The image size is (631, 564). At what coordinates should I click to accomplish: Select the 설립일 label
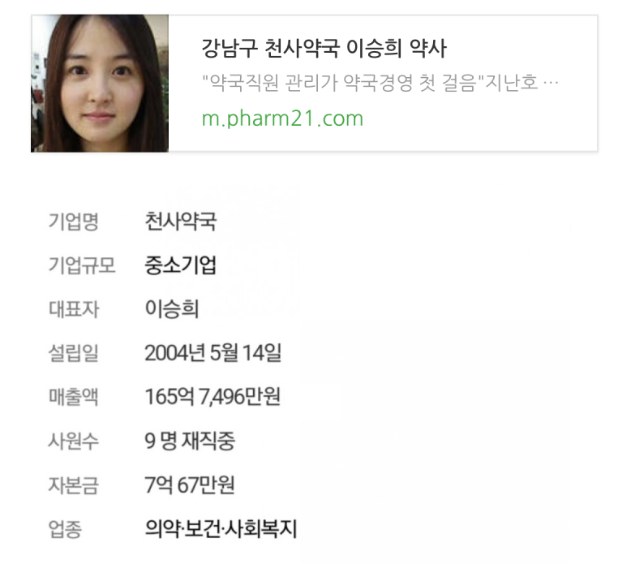tap(73, 353)
